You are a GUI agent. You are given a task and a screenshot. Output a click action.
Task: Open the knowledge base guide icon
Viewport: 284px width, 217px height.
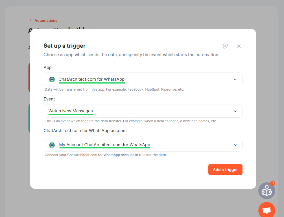click(266, 191)
